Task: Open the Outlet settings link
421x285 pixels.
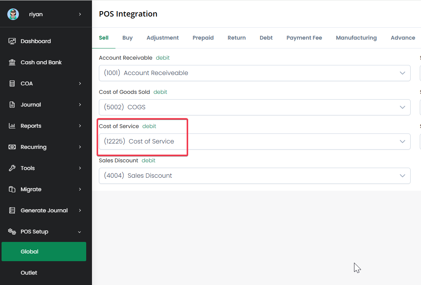Action: (29, 273)
